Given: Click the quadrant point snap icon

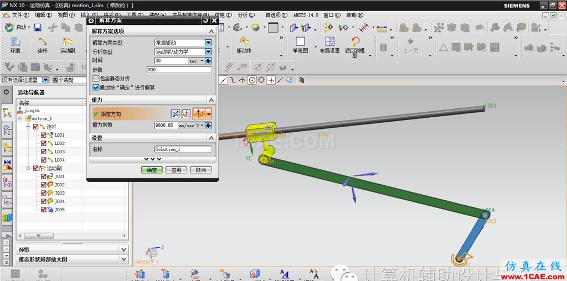Looking at the screenshot, I should tap(261, 80).
